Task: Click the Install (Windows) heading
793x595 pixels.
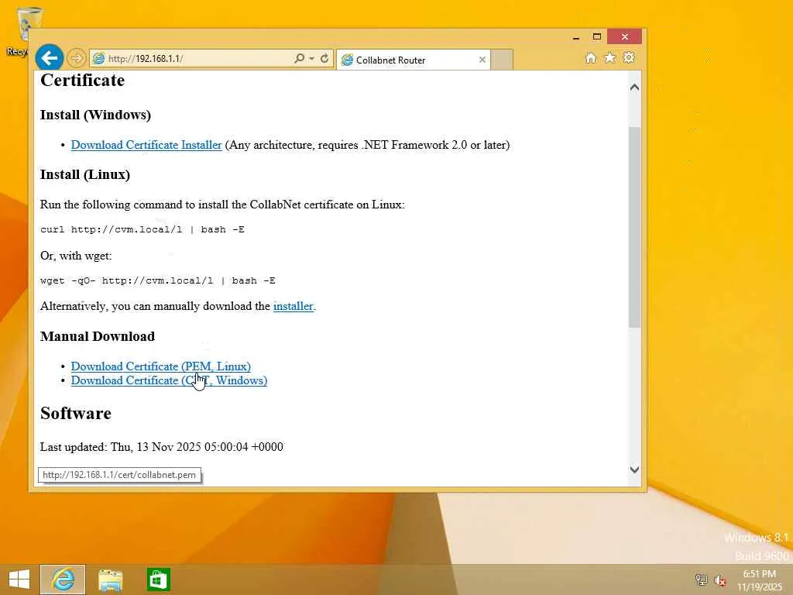Action: click(95, 115)
